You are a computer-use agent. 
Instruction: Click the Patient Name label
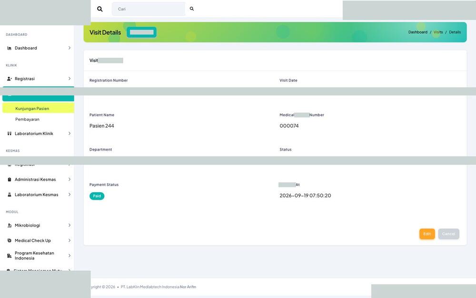pyautogui.click(x=102, y=115)
